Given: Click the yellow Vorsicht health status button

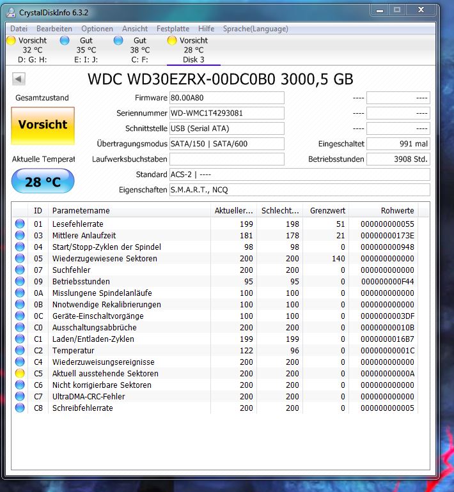Looking at the screenshot, I should tap(43, 125).
